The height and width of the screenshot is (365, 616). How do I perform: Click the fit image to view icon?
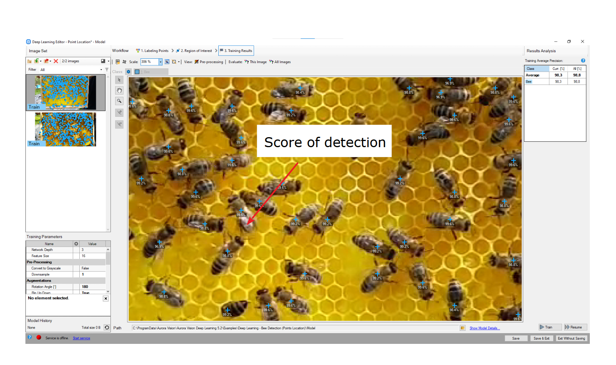(x=167, y=62)
